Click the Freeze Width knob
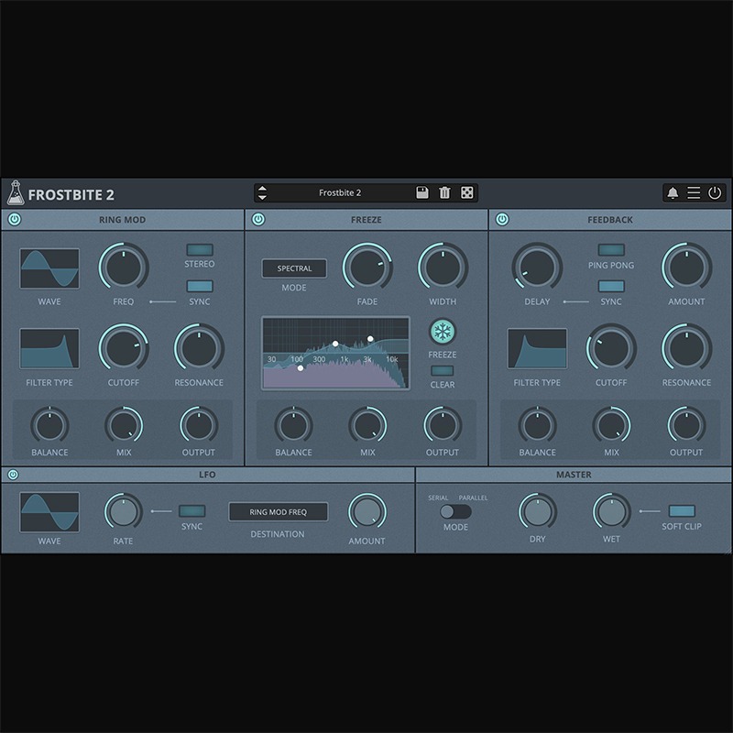 [443, 267]
